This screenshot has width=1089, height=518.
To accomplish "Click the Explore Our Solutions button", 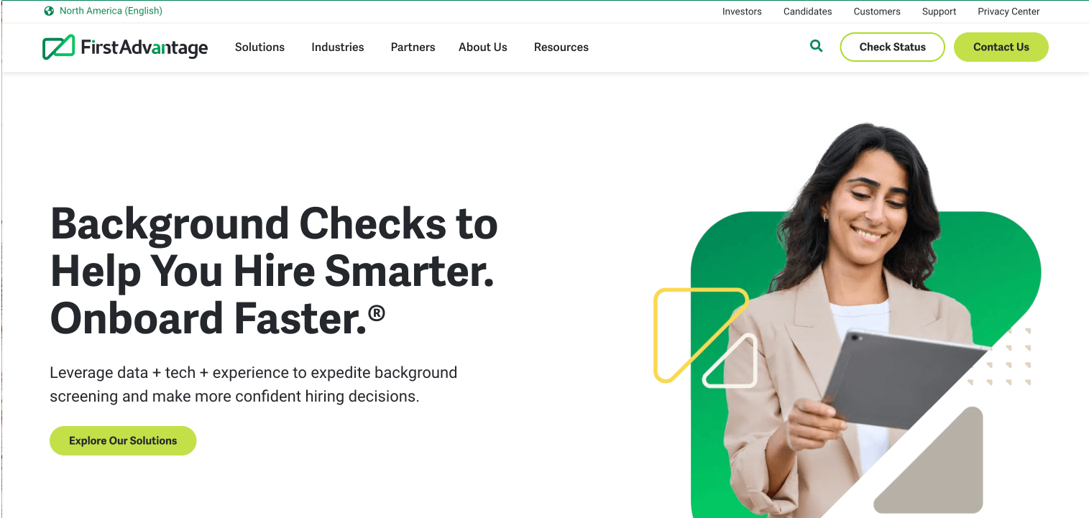I will (x=123, y=440).
